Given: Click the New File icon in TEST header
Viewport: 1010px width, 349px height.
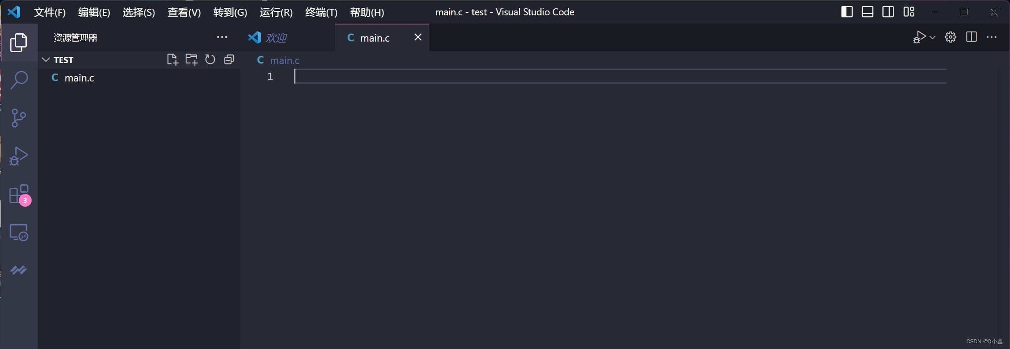Looking at the screenshot, I should coord(173,60).
